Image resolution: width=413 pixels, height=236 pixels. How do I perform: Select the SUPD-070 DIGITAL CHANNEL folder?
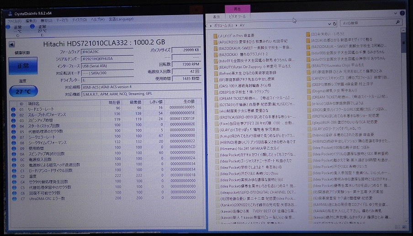tap(255, 192)
